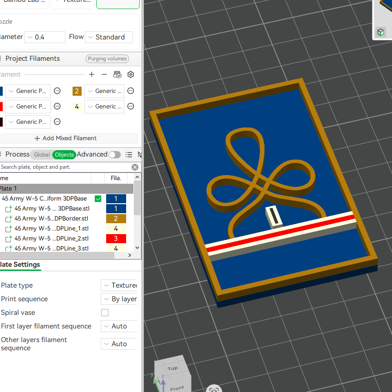Open filament 4 Generic preset dropdown
This screenshot has height=392, width=392.
(104, 107)
